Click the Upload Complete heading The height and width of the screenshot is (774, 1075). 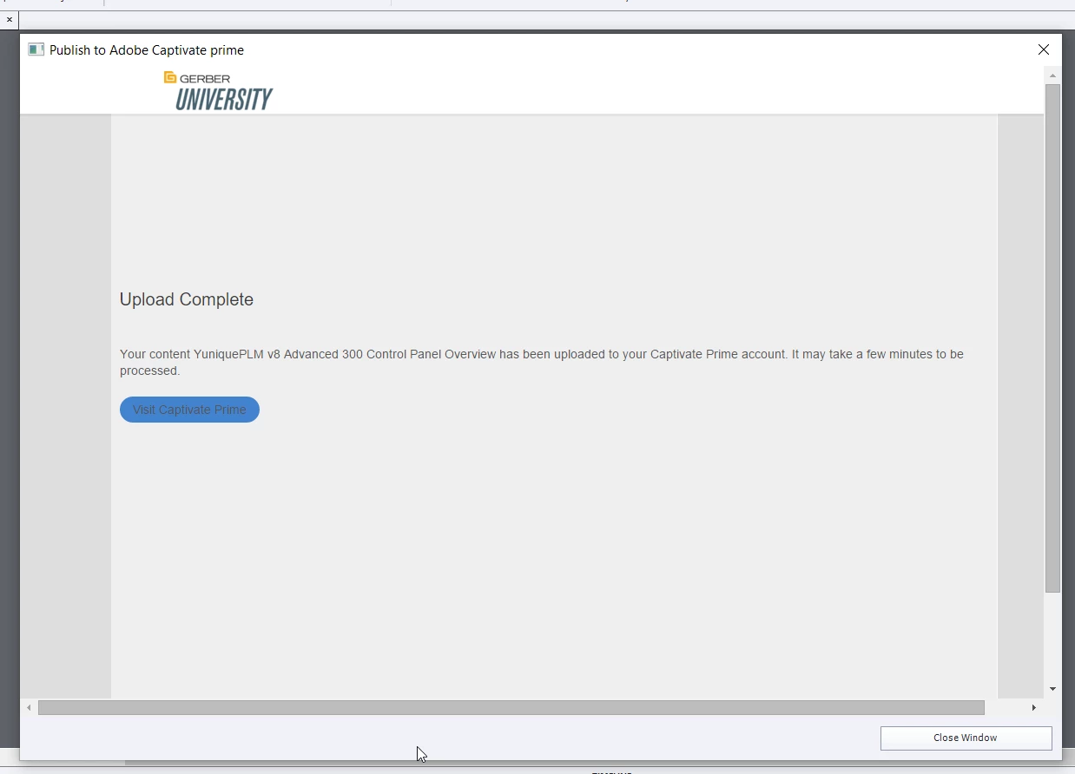point(187,299)
